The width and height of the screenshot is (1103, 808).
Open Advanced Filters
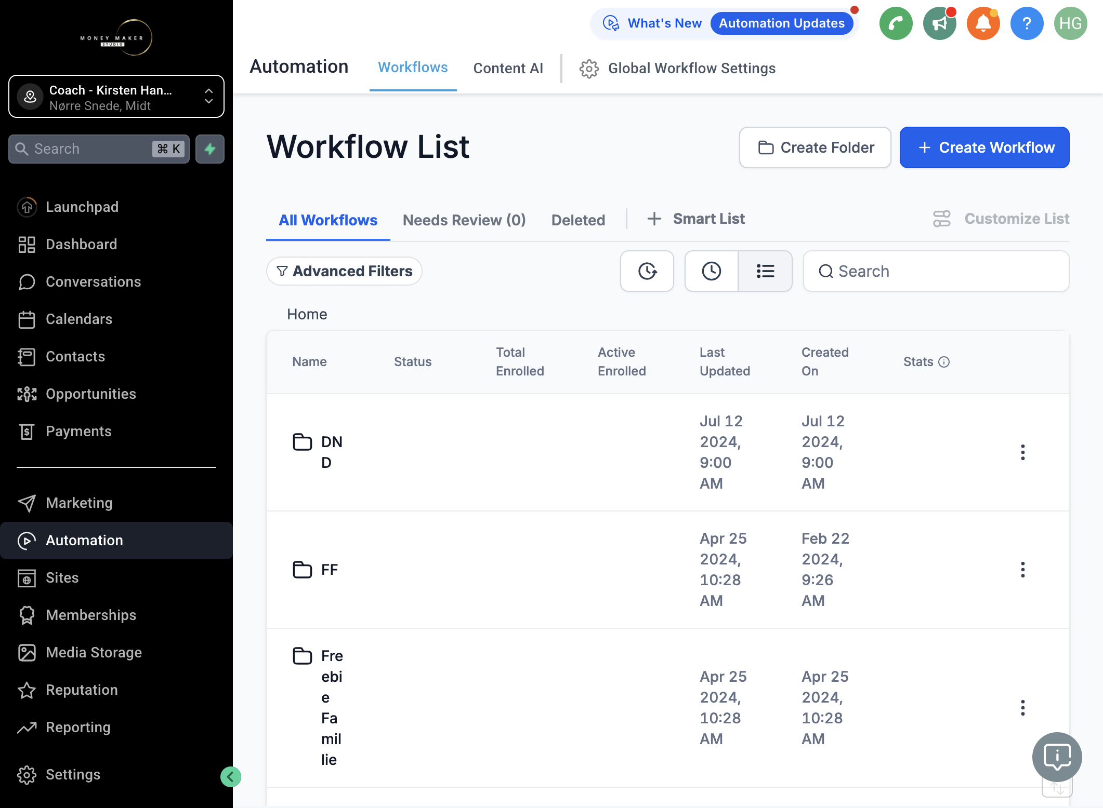344,271
